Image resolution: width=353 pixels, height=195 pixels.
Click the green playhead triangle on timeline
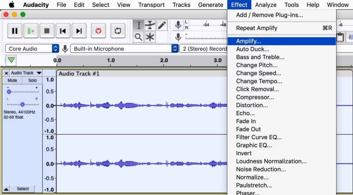11,60
